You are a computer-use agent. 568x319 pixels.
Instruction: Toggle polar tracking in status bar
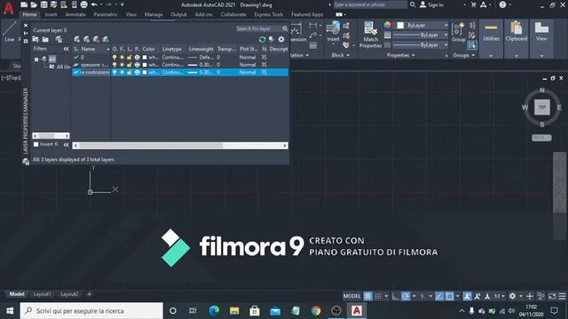click(406, 296)
